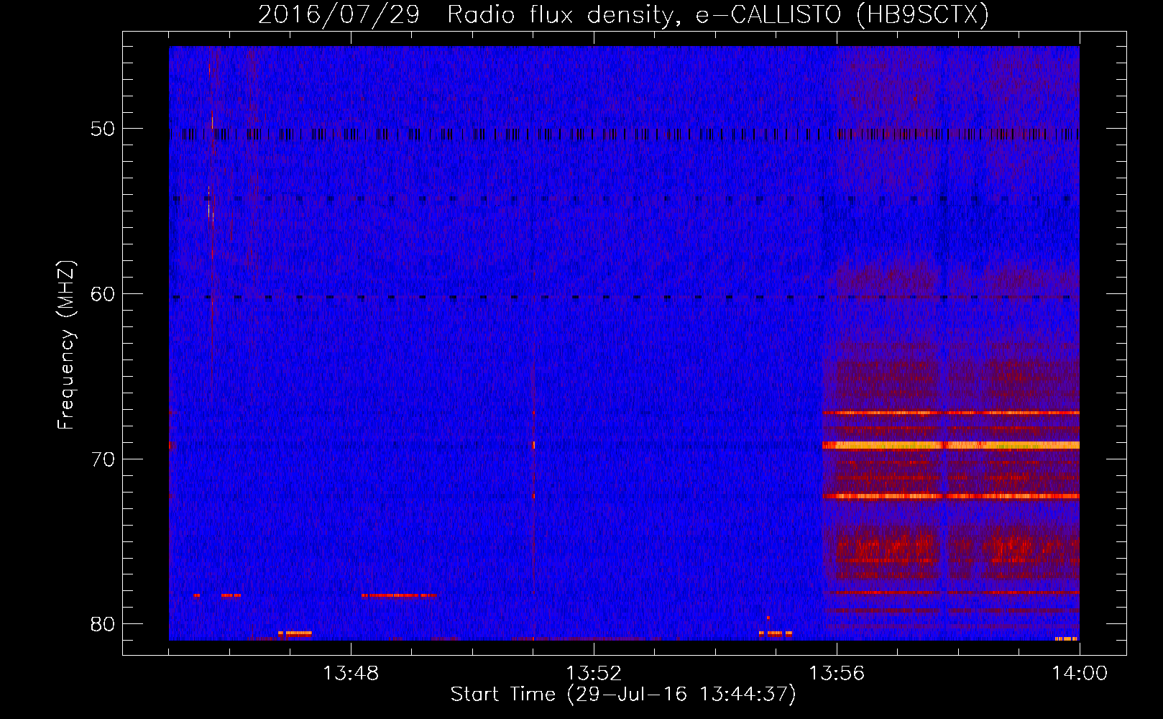Click the 13:56 time tick label
The width and height of the screenshot is (1163, 719).
(837, 674)
